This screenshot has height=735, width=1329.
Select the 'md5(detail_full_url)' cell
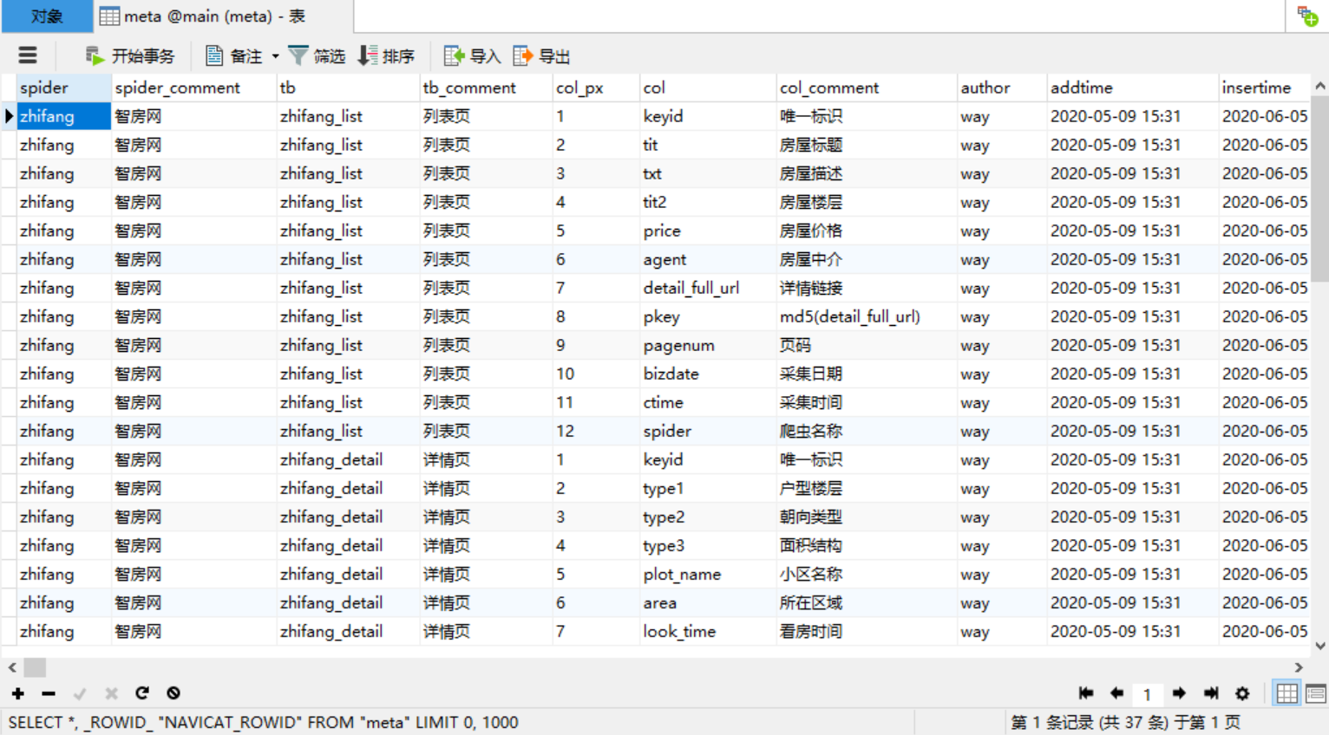[867, 316]
